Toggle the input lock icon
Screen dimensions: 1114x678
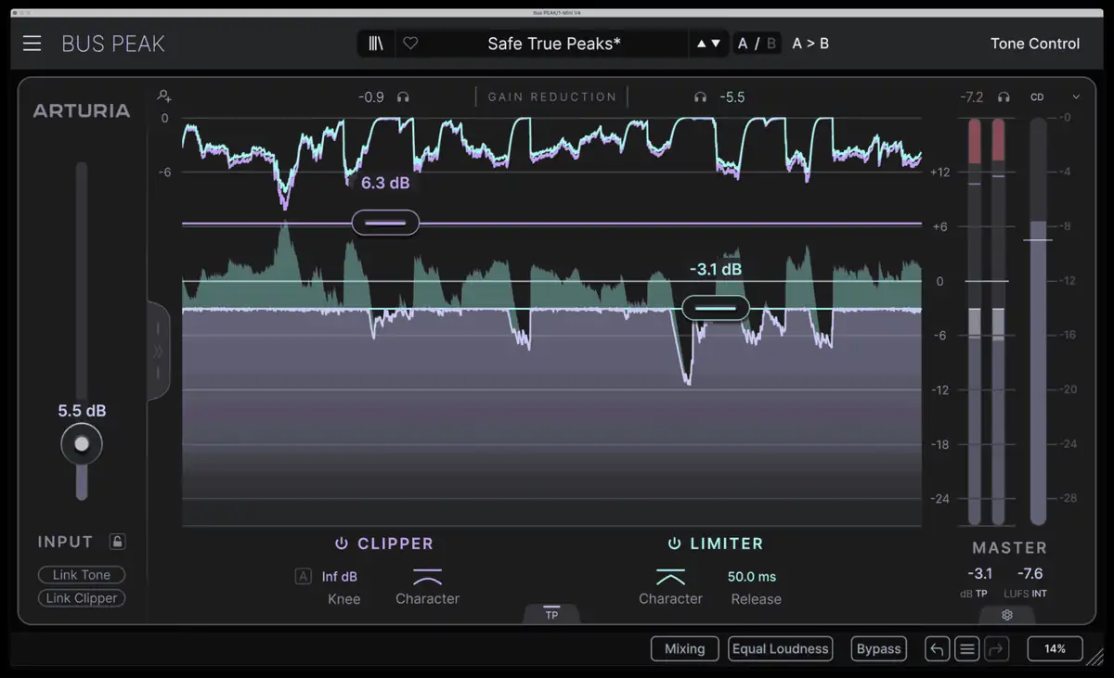coord(117,542)
